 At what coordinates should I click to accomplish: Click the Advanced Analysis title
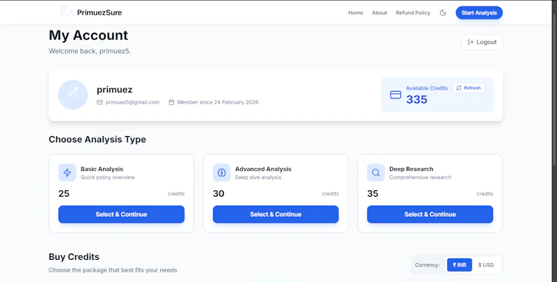coord(263,169)
